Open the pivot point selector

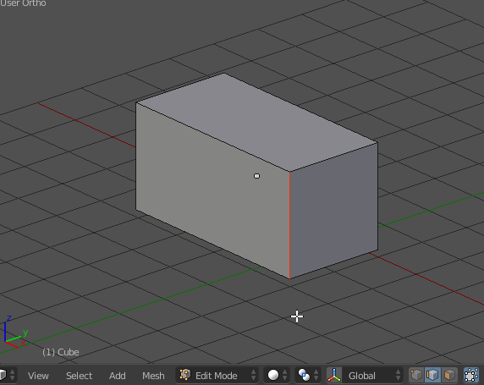308,375
